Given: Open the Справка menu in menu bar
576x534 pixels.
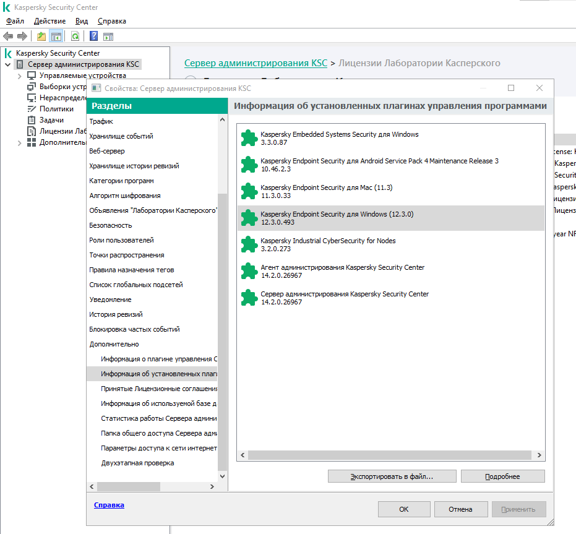Looking at the screenshot, I should tap(111, 21).
